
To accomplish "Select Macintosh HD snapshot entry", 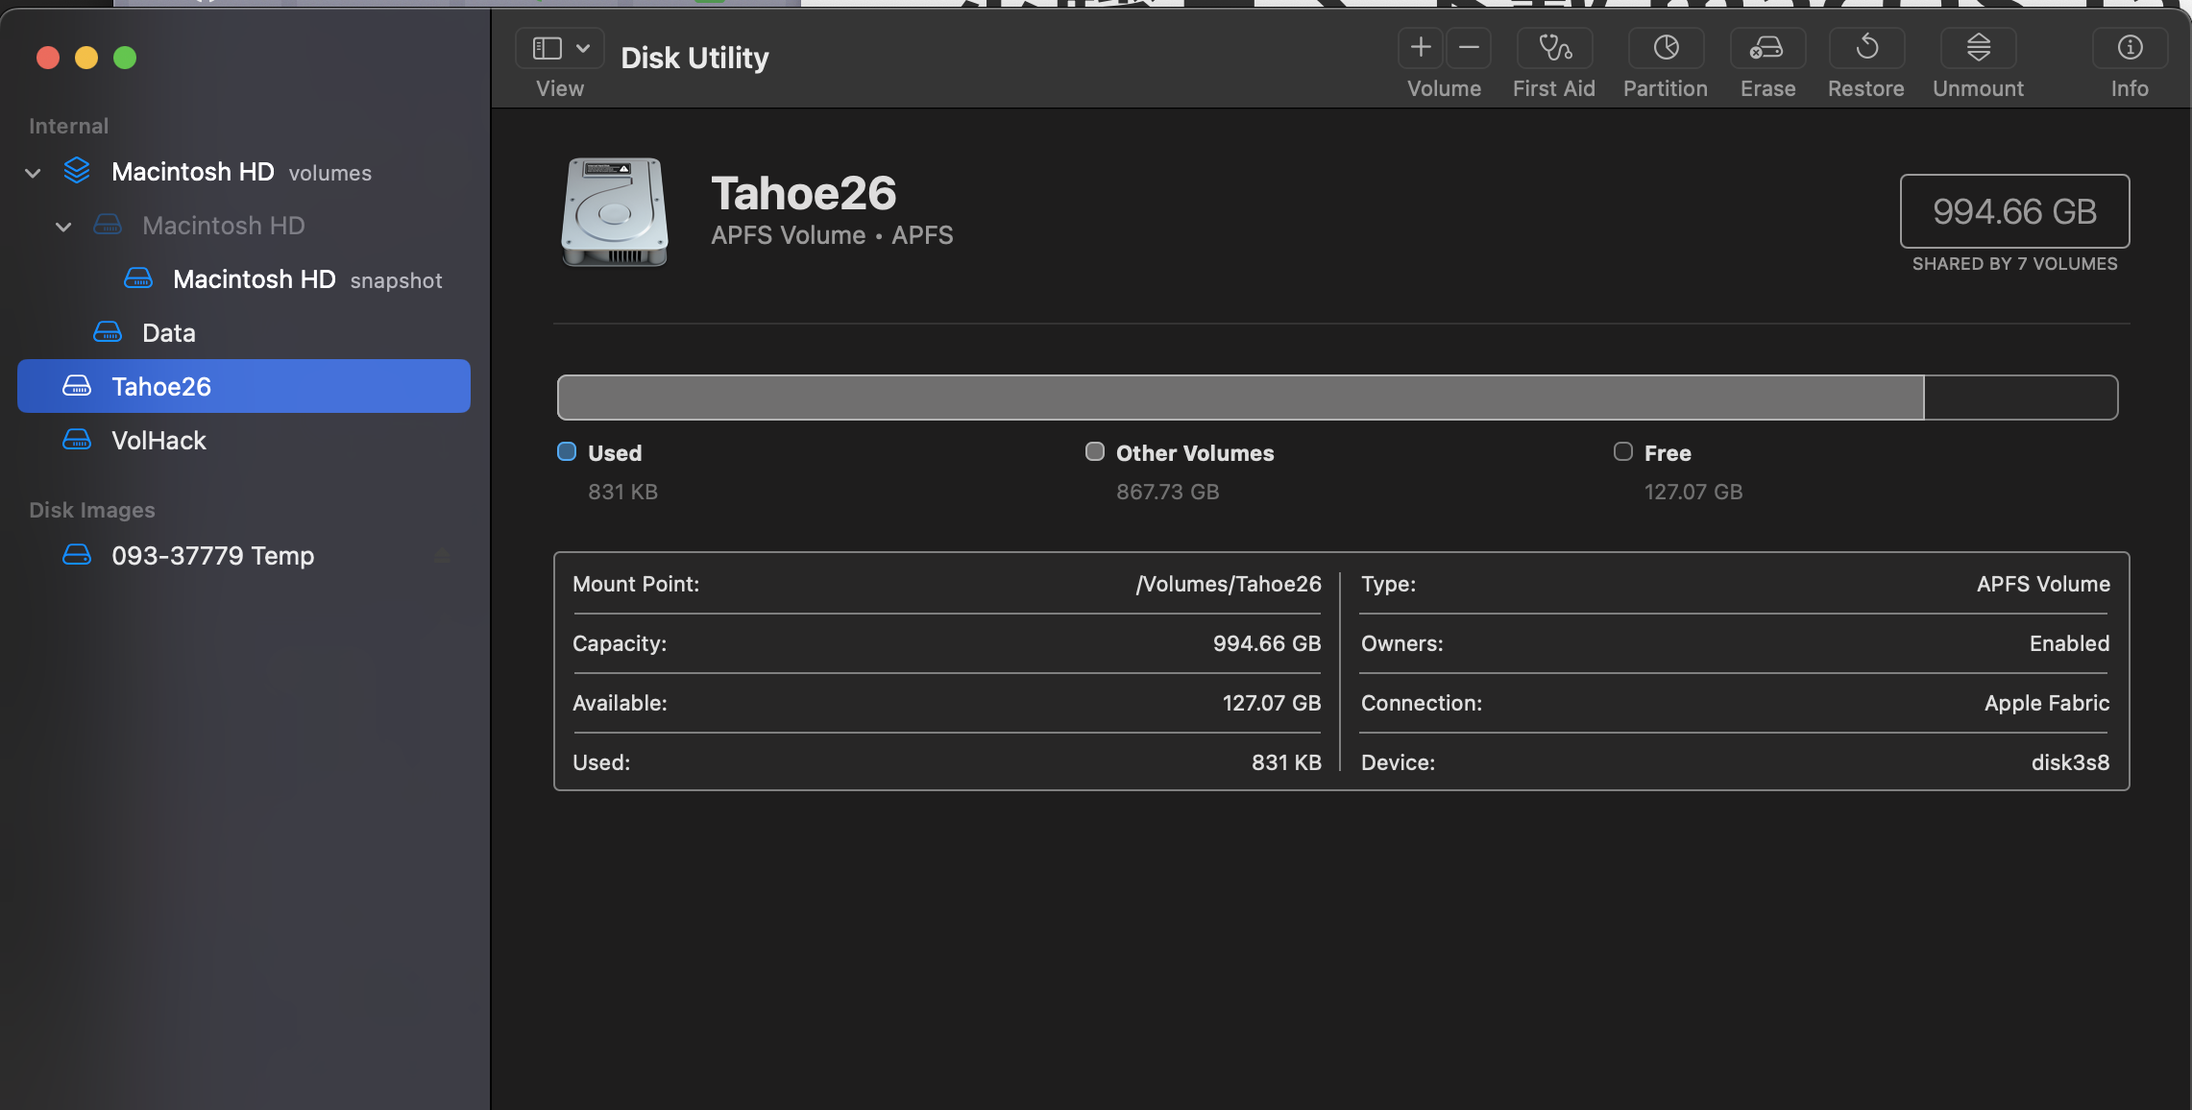I will [255, 279].
